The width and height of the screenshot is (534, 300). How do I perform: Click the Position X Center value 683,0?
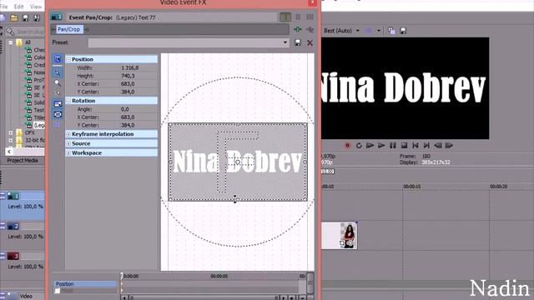(128, 83)
